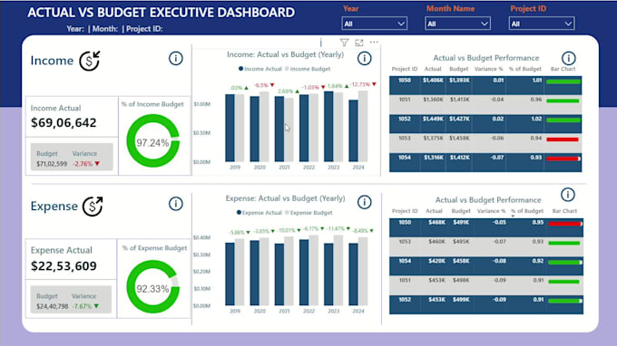Image resolution: width=617 pixels, height=346 pixels.
Task: Click Expense Budget value $24,40,798
Action: click(53, 306)
